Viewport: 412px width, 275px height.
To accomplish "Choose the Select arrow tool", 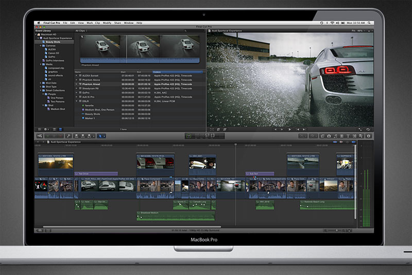I will click(x=100, y=136).
